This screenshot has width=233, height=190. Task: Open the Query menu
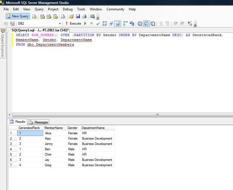tap(39, 9)
